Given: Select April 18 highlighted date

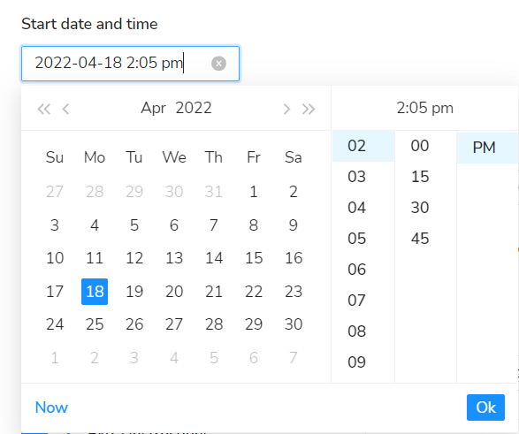Looking at the screenshot, I should click(95, 292).
